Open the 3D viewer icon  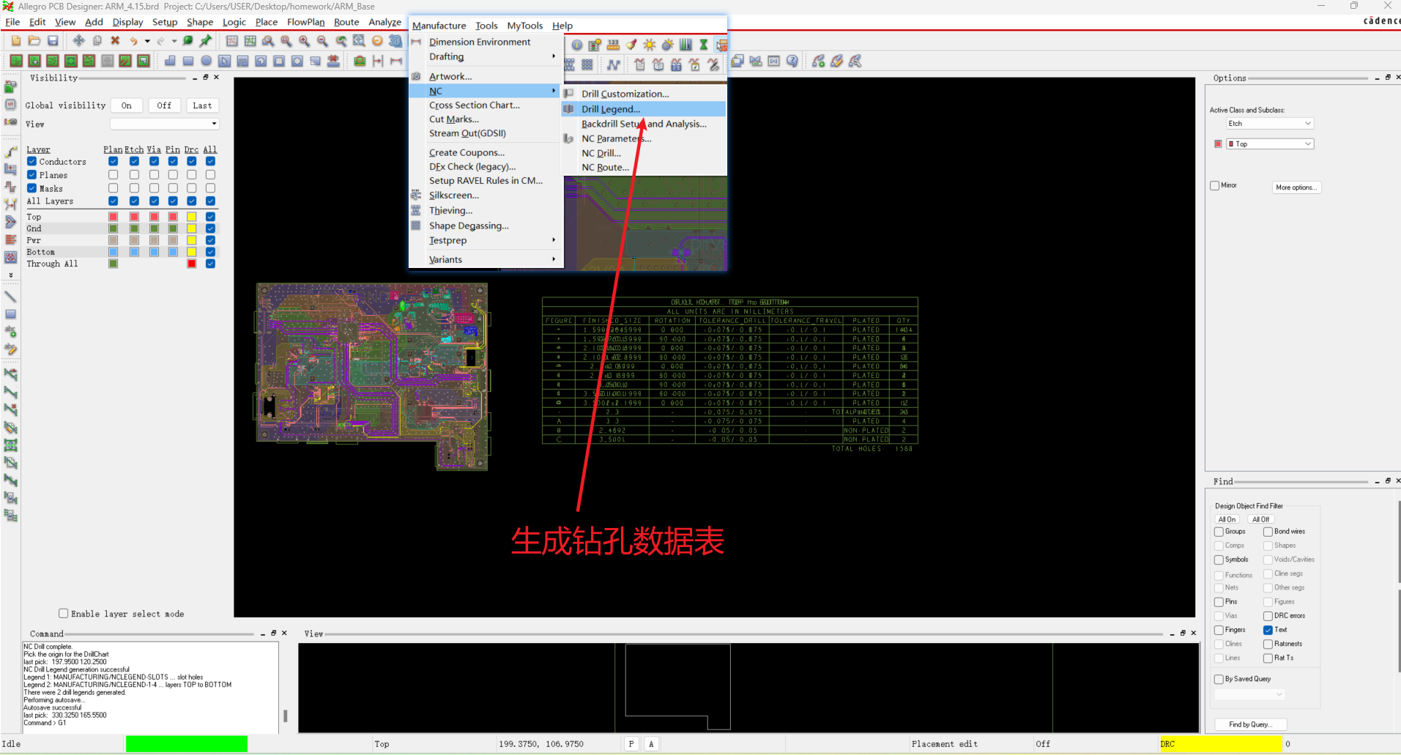coord(395,41)
